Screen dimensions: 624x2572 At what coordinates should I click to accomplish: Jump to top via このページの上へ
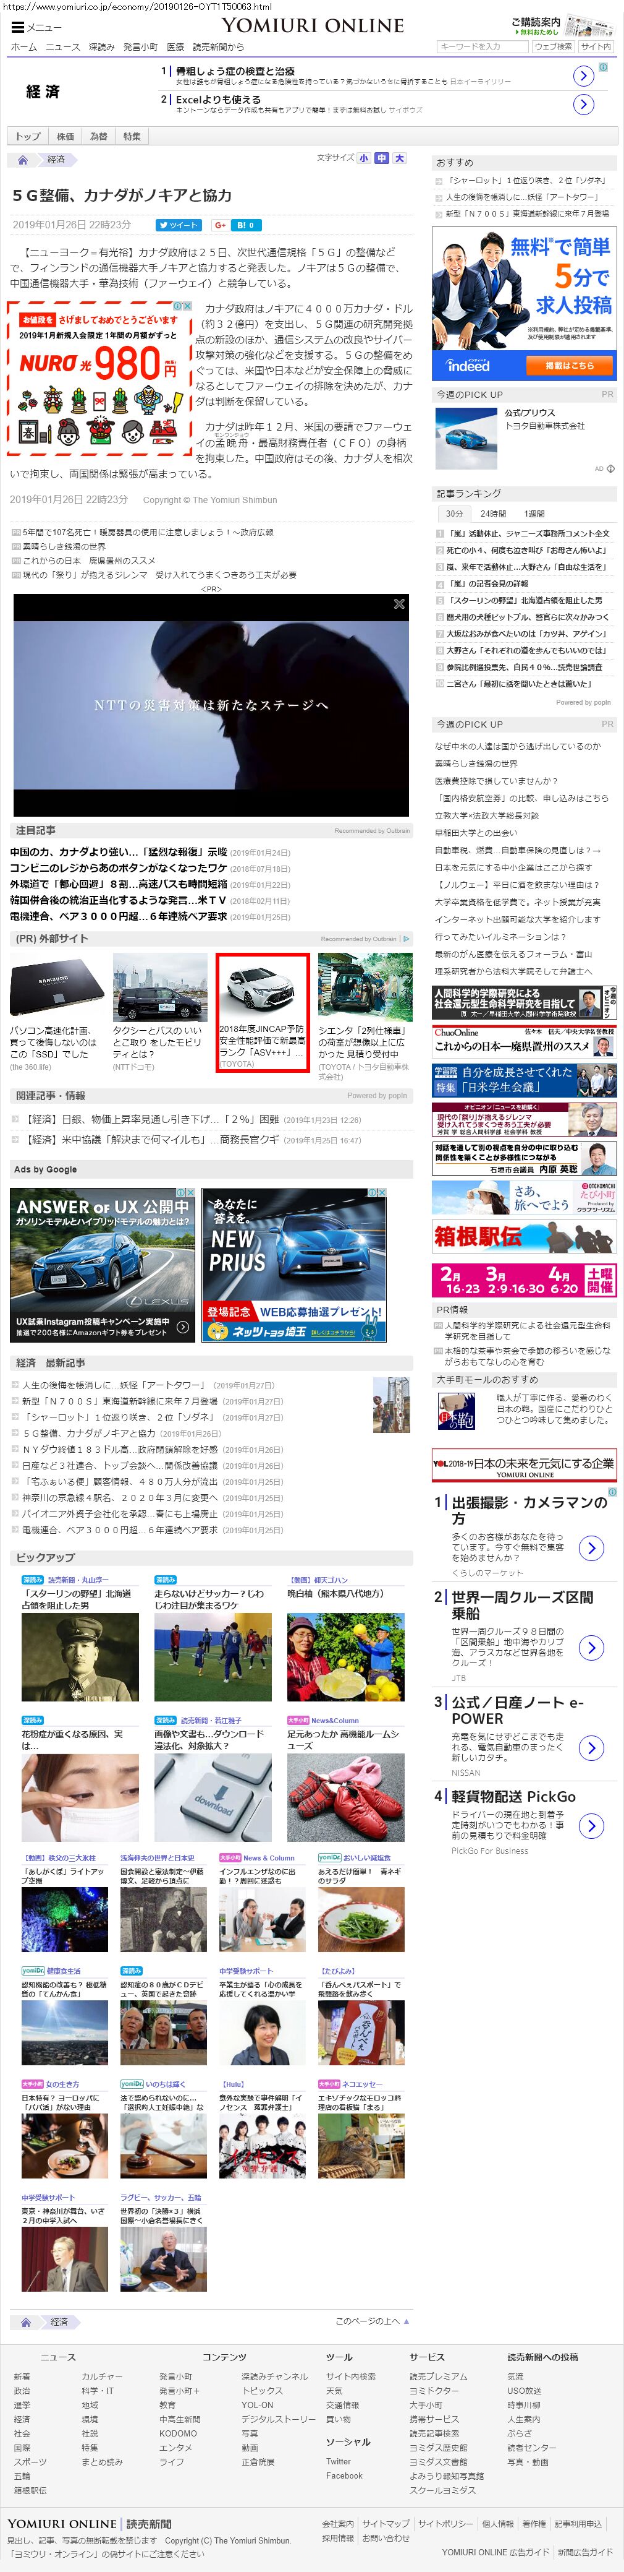coord(372,2321)
